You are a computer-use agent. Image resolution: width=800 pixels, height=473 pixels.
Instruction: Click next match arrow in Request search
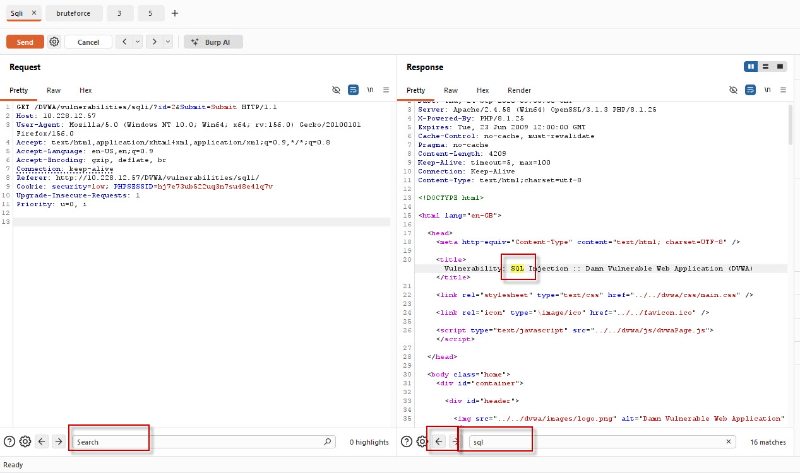[58, 442]
